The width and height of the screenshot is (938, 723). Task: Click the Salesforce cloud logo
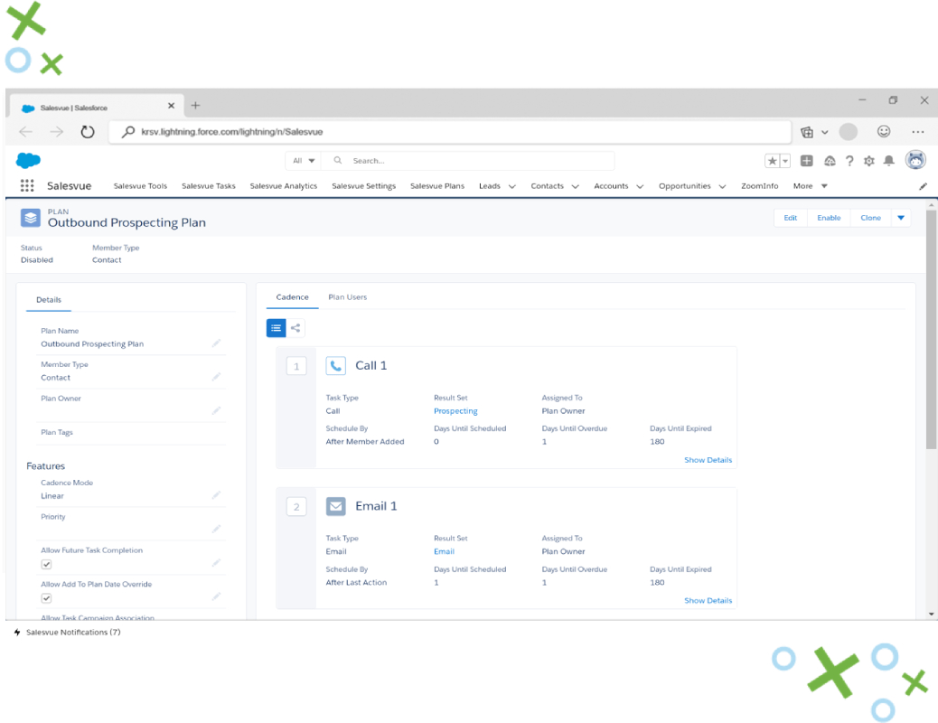(28, 160)
